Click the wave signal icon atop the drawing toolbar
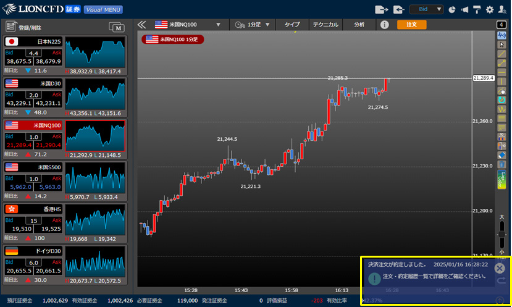This screenshot has height=307, width=512. [x=502, y=35]
